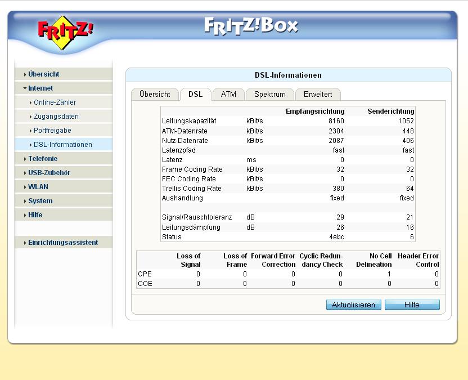Click the Aushandlung row label
The image size is (468, 380).
click(182, 198)
